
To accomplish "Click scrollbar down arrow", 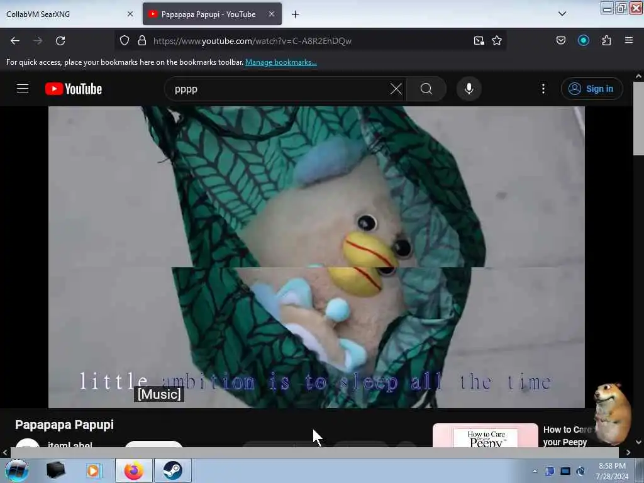I will [x=638, y=442].
